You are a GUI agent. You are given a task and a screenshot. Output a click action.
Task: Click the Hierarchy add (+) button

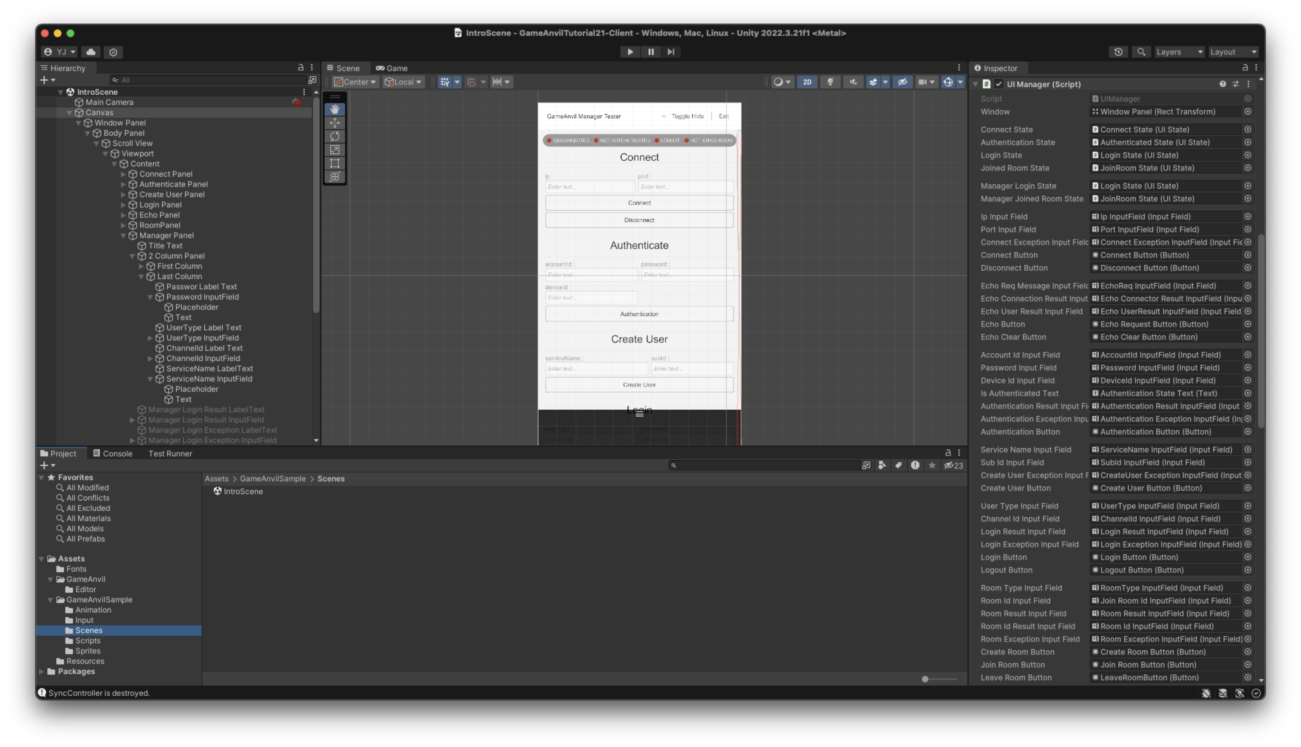pos(47,80)
